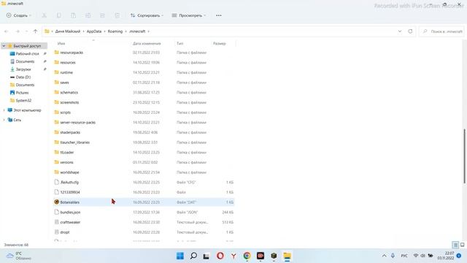
Task: Go forward with the right arrow
Action: pyautogui.click(x=18, y=31)
